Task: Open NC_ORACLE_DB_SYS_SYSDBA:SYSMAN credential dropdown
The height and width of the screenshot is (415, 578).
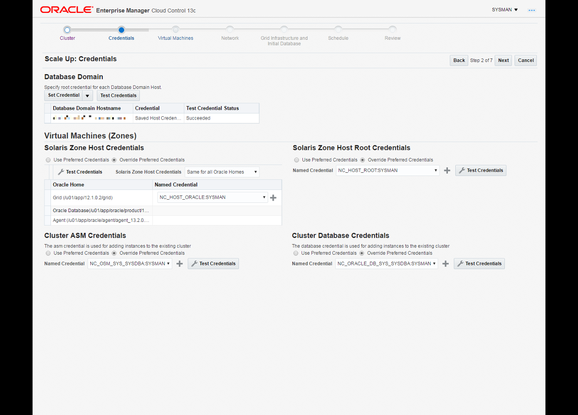Action: point(387,264)
